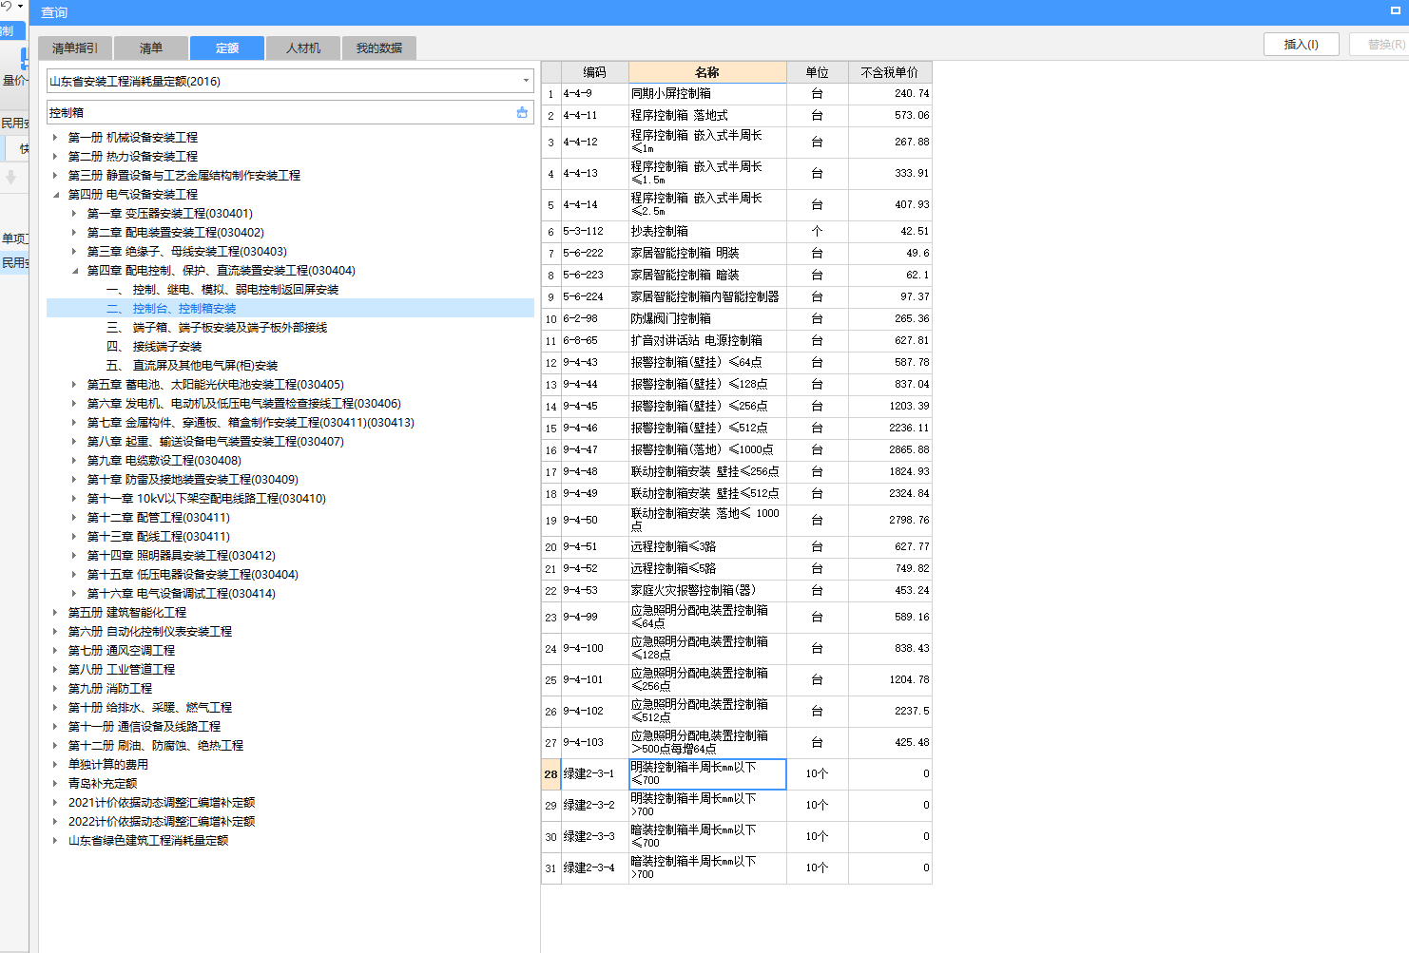This screenshot has width=1409, height=953.
Task: Select 一、控制、继电、模拟、弱电控制返回屏安装
Action: (x=222, y=289)
